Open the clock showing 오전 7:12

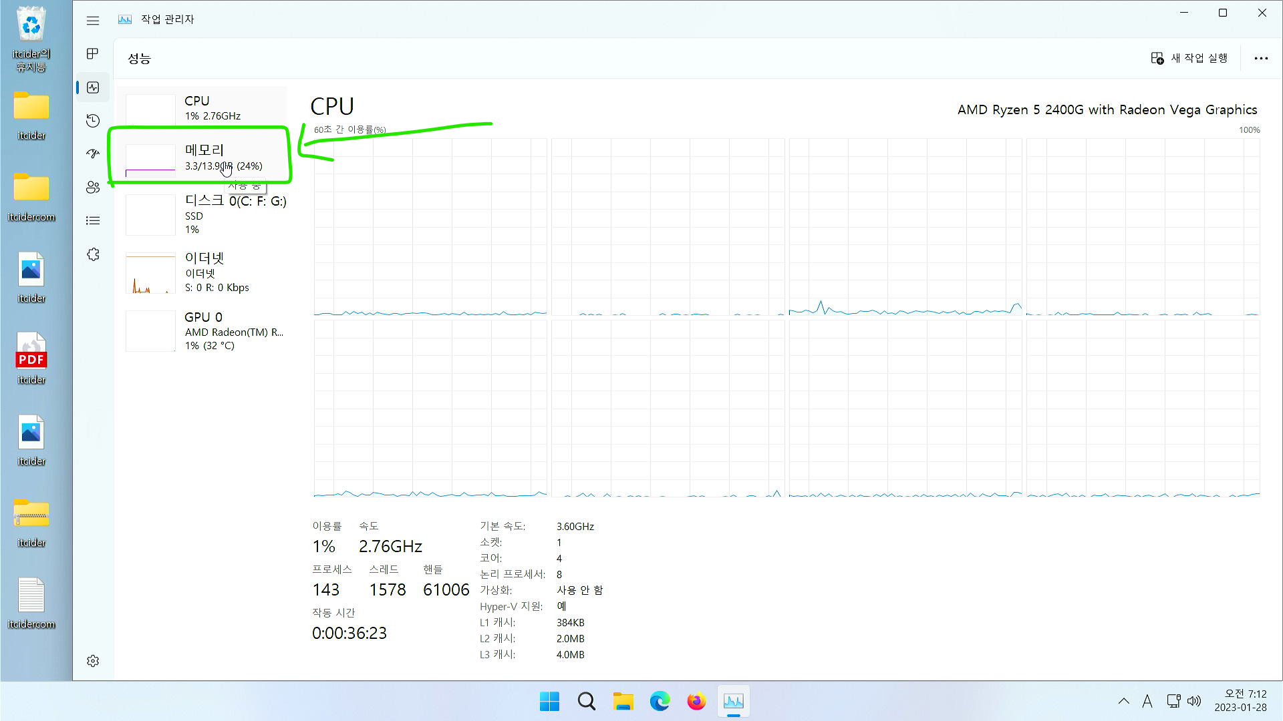pyautogui.click(x=1241, y=702)
